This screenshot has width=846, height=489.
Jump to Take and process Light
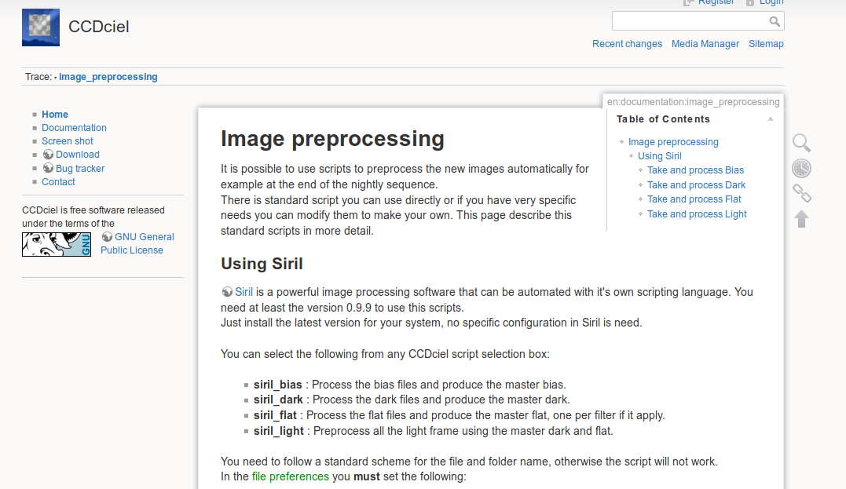tap(697, 214)
